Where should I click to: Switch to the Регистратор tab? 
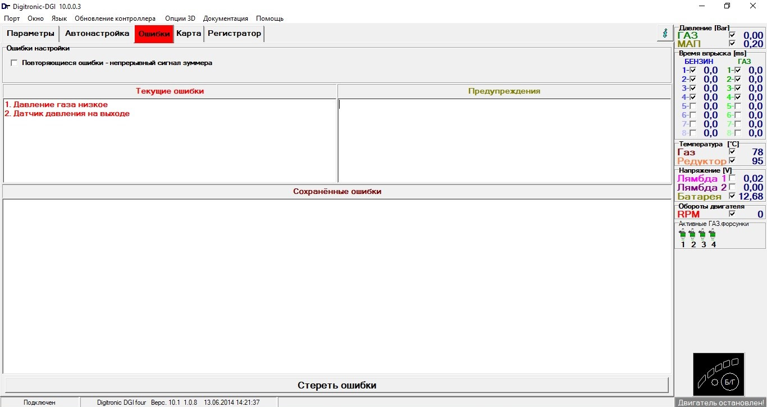[234, 34]
